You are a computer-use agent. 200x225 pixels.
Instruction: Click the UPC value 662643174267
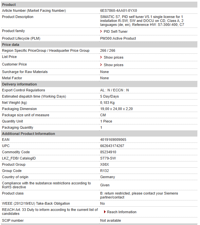point(112,146)
